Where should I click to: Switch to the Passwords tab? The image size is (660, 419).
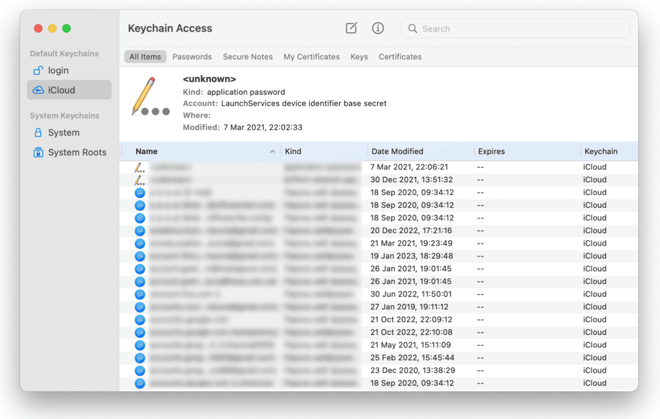click(x=192, y=57)
